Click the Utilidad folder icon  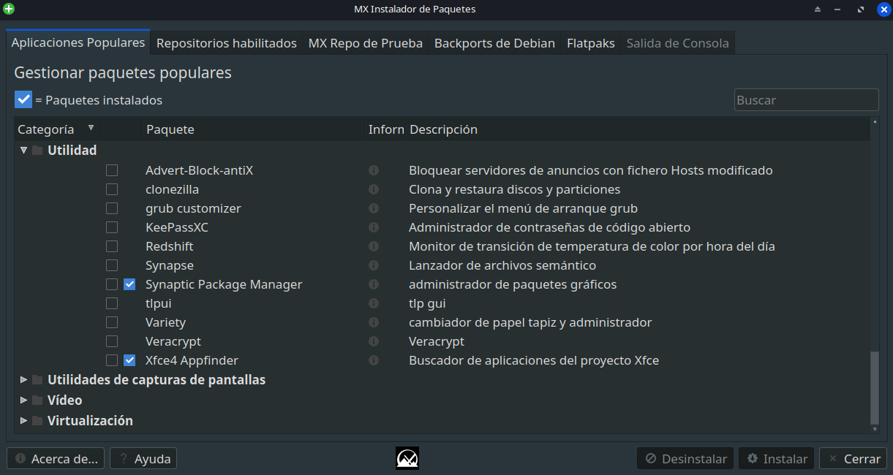click(37, 151)
